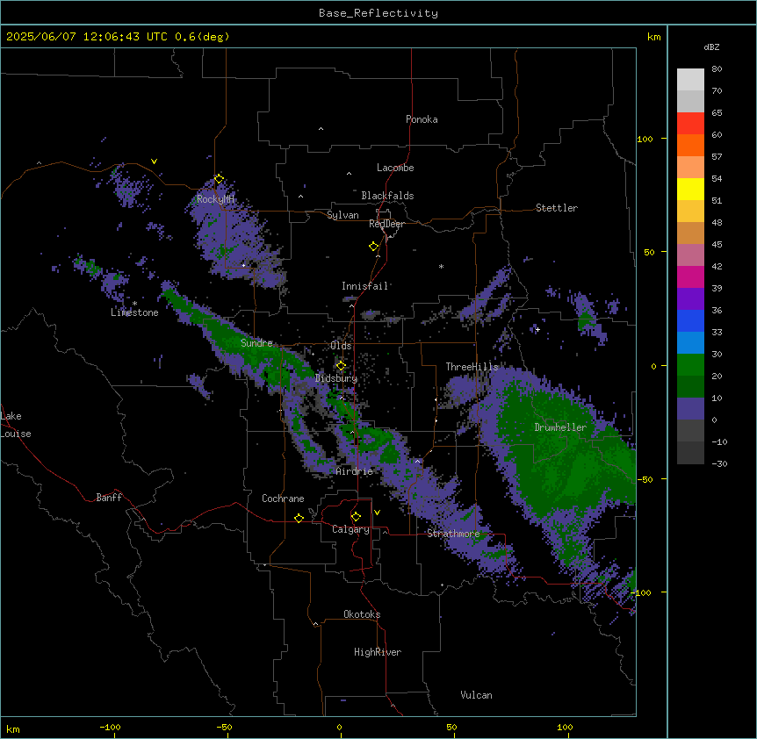Screen dimensions: 757x739
Task: Click the ThreeHills city label
Action: (x=472, y=367)
